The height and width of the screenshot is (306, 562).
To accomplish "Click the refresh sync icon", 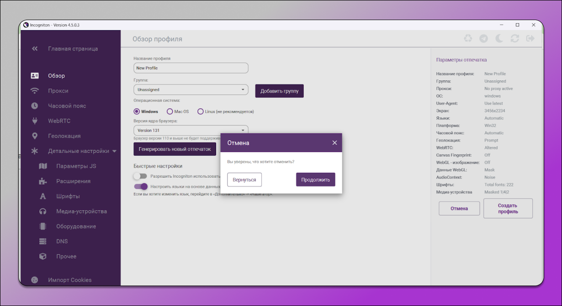I will pyautogui.click(x=515, y=39).
